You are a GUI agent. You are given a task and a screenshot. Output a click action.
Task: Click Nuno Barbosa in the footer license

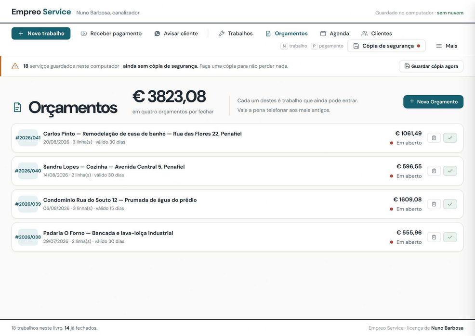[447, 328]
